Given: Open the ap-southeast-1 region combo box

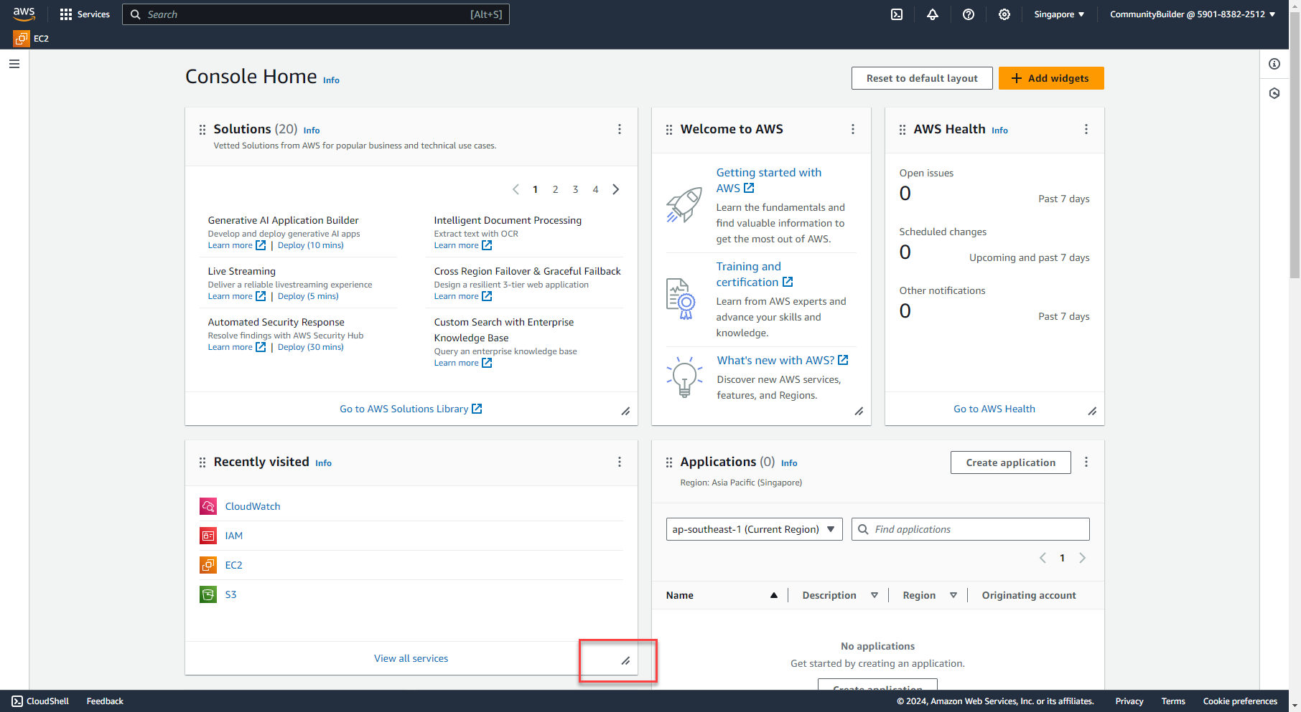Looking at the screenshot, I should point(754,529).
